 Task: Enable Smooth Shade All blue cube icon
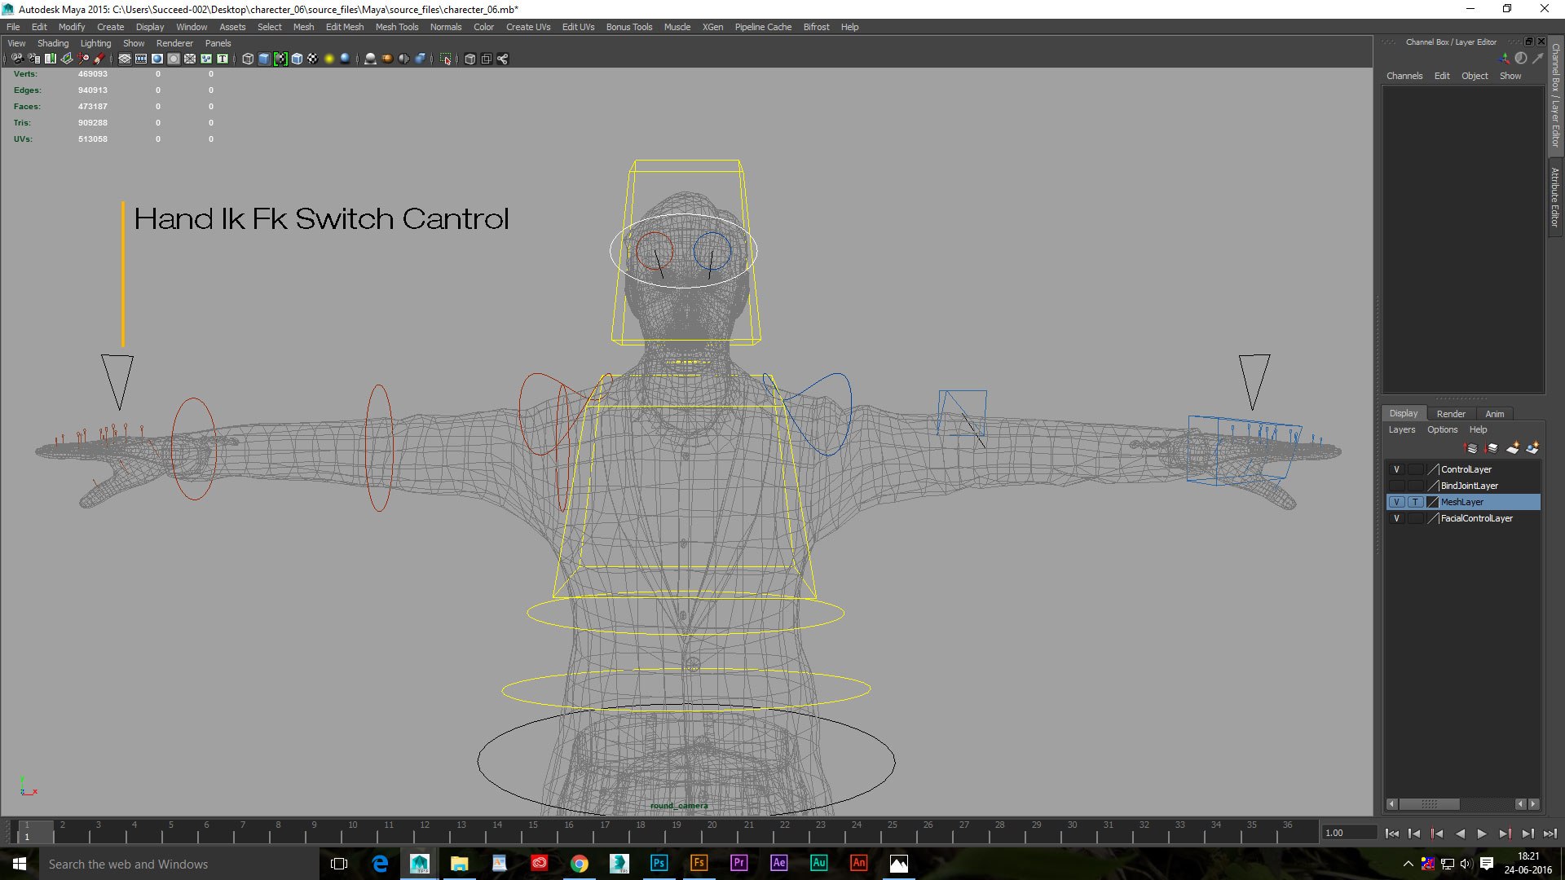click(264, 59)
